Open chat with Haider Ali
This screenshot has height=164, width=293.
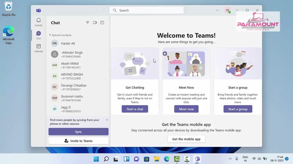click(78, 43)
